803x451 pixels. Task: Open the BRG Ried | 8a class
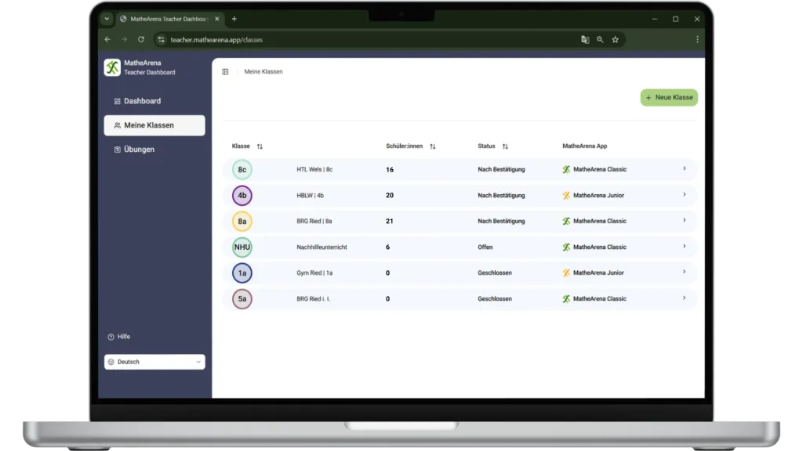[460, 222]
